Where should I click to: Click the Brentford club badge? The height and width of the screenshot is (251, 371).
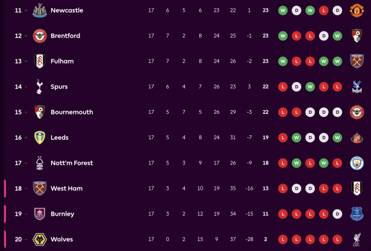click(40, 36)
